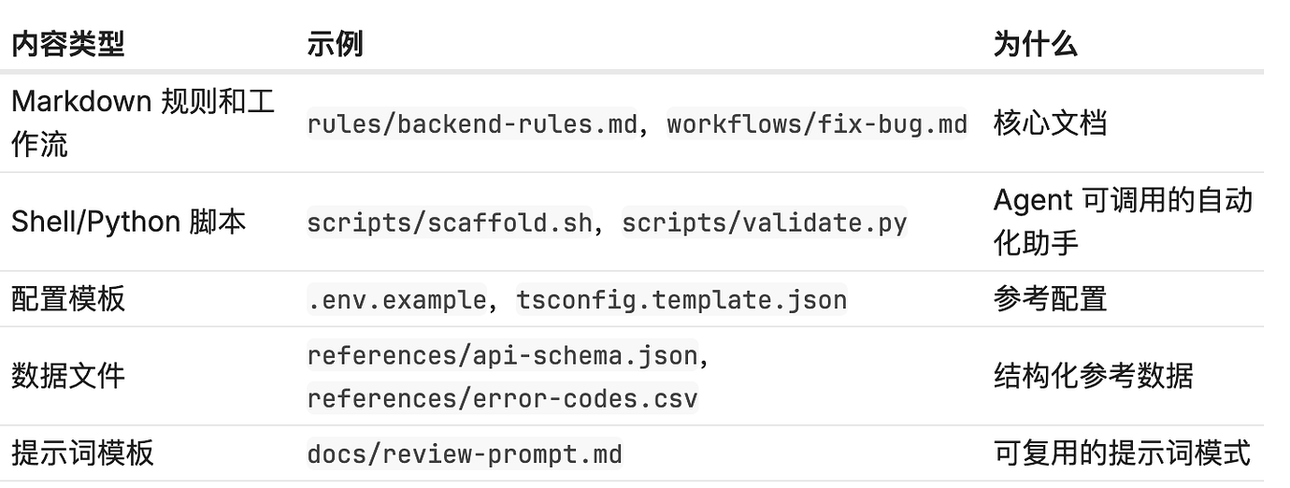The height and width of the screenshot is (488, 1290).
Task: Click the 配置模板 cell
Action: [x=67, y=299]
